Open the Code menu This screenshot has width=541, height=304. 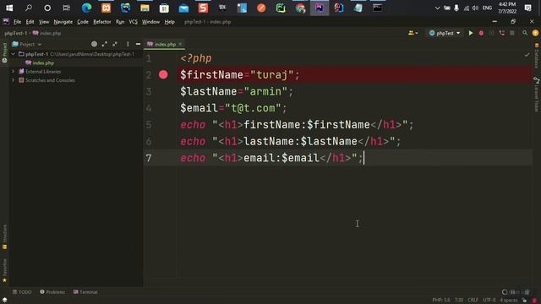coord(83,22)
